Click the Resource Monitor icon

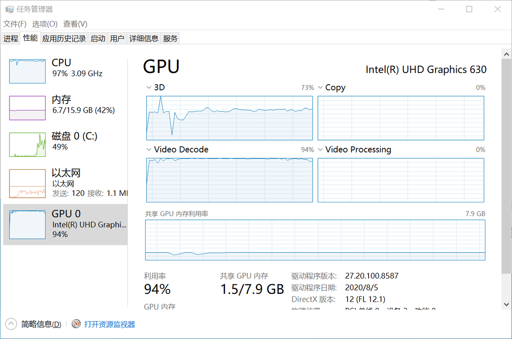tap(76, 324)
